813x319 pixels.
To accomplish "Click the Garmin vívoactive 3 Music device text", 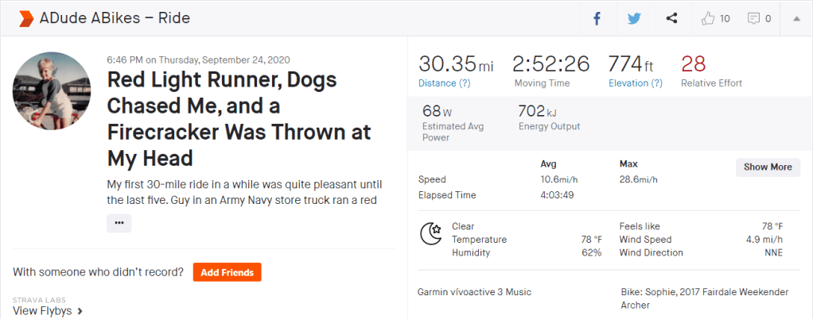I will tap(474, 292).
